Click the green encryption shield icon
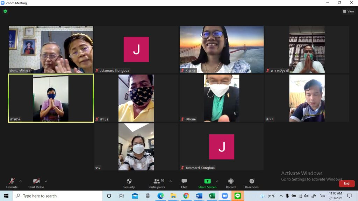 [x=5, y=11]
